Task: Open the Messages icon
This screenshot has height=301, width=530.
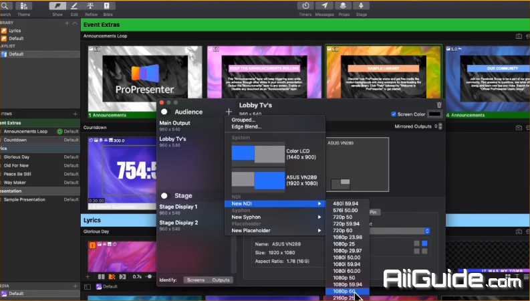Action: pyautogui.click(x=325, y=6)
